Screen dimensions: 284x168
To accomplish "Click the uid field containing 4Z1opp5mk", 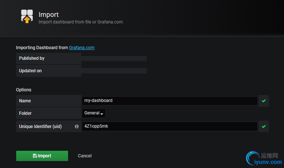I will (169, 127).
